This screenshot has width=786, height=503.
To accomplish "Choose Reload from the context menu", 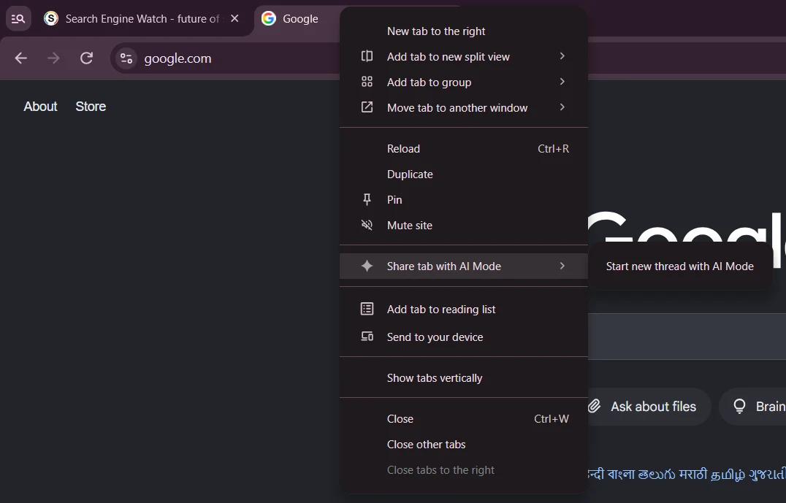I will pyautogui.click(x=464, y=149).
